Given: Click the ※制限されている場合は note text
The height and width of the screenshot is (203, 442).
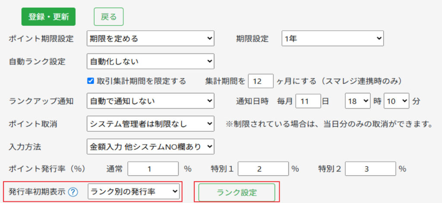Looking at the screenshot, I should 329,124.
